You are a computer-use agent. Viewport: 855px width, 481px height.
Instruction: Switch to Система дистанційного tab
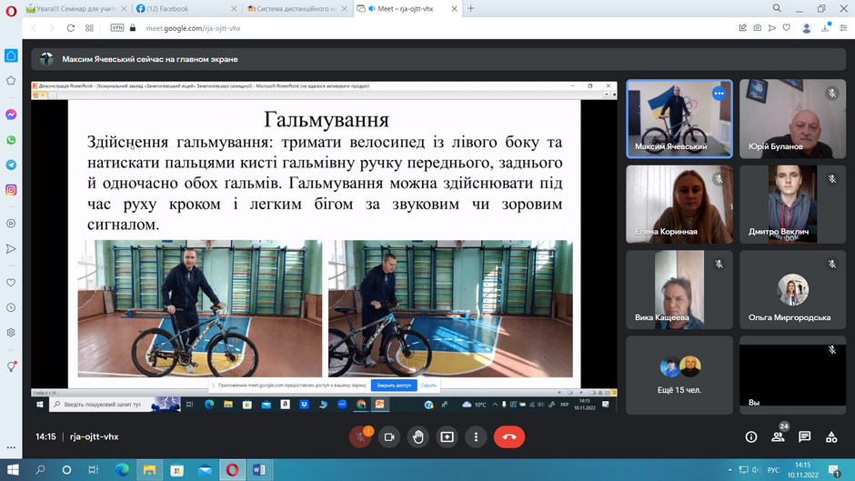297,9
